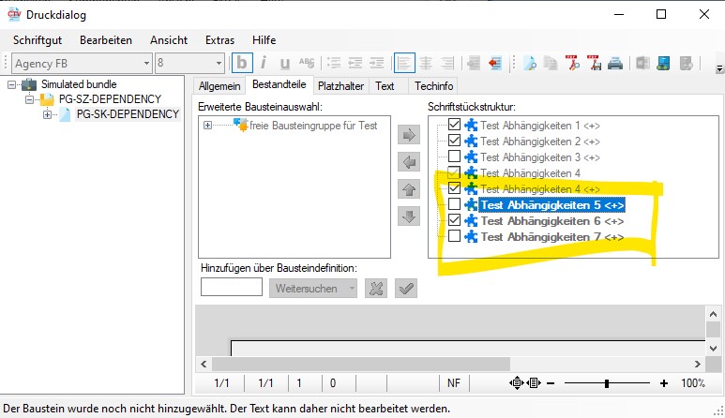Click the zoom slider handle
Image resolution: width=725 pixels, height=418 pixels.
607,383
